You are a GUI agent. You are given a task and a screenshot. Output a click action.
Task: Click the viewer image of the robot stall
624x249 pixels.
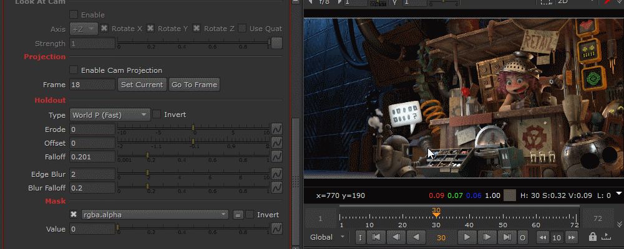coord(464,98)
